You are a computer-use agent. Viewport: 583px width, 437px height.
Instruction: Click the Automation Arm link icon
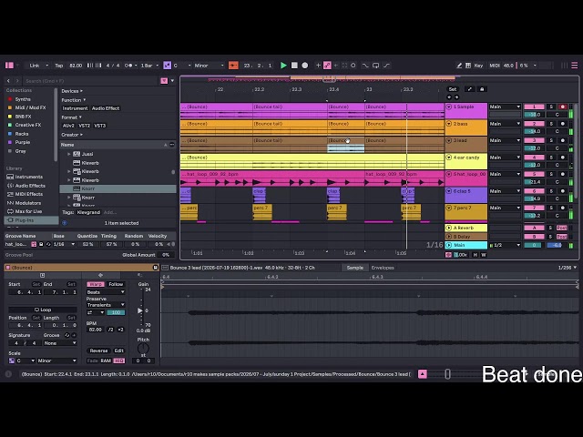pos(327,66)
